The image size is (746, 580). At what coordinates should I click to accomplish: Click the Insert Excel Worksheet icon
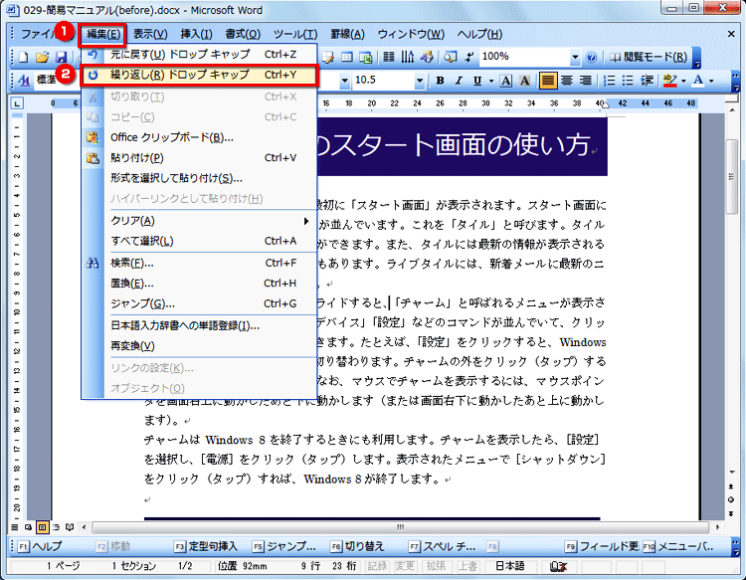point(366,57)
